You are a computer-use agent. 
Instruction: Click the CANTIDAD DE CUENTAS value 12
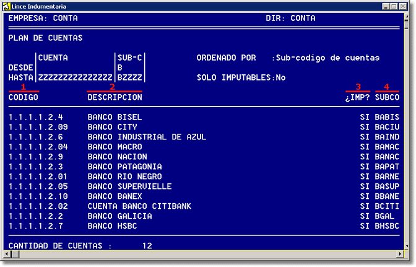(147, 246)
